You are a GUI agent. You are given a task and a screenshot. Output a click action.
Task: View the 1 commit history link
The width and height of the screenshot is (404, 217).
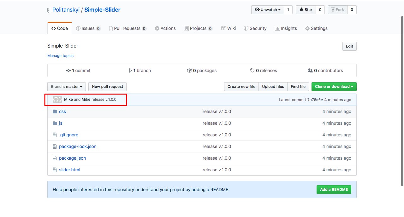tap(78, 71)
